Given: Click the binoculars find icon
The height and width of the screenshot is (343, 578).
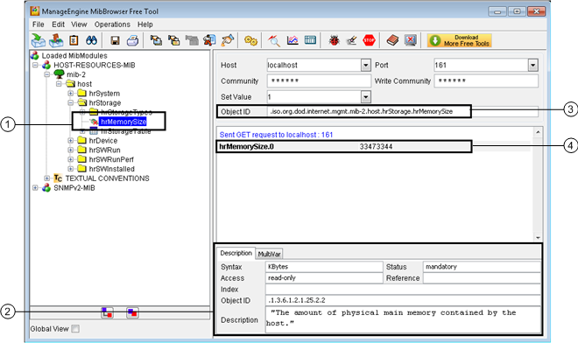Looking at the screenshot, I should (91, 40).
